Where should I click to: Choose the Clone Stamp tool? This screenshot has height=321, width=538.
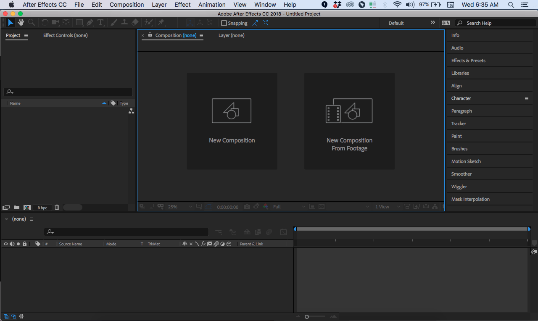[x=124, y=23]
